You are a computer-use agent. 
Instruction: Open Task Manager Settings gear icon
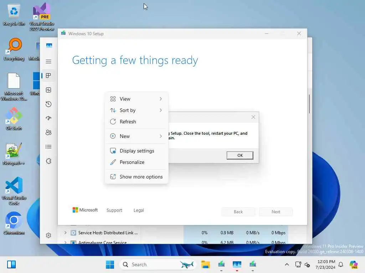[x=48, y=235]
